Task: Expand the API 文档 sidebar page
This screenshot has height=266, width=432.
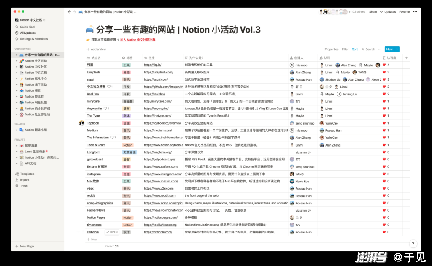Action: [x=16, y=163]
